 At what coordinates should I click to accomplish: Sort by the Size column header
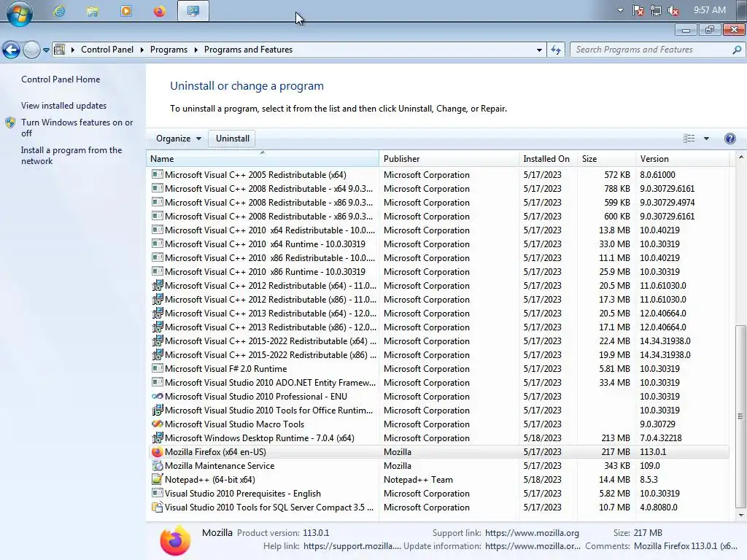coord(606,159)
